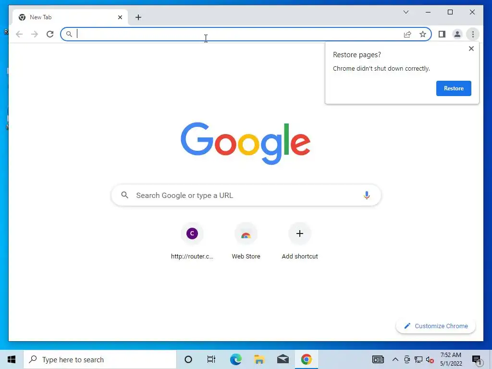Click the Google logo
The height and width of the screenshot is (369, 492).
coord(246,143)
